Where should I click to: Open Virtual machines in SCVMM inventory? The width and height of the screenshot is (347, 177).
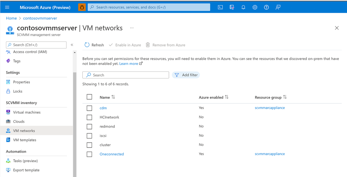click(x=27, y=112)
